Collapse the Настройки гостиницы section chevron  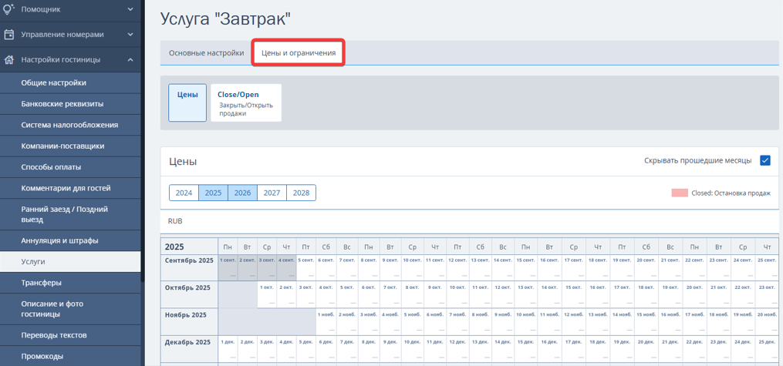pyautogui.click(x=130, y=59)
